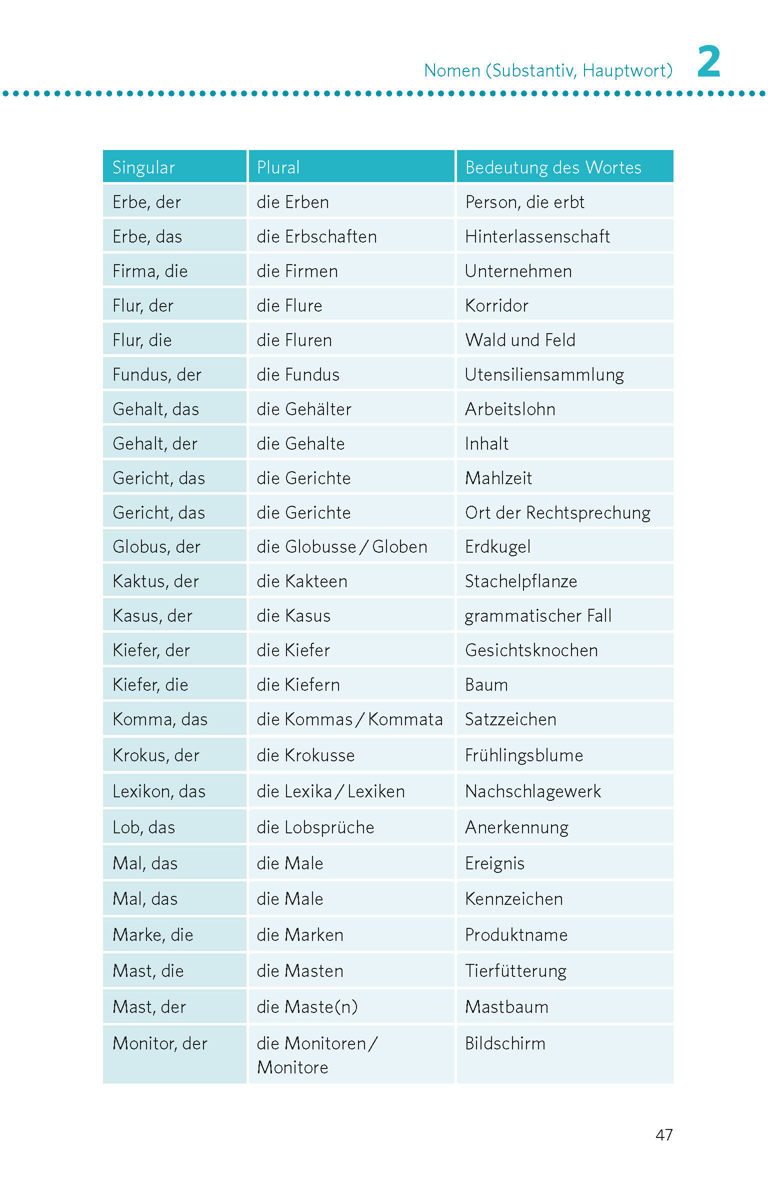The width and height of the screenshot is (768, 1182).
Task: Select the cell "Lexikon, das"
Action: tap(159, 791)
